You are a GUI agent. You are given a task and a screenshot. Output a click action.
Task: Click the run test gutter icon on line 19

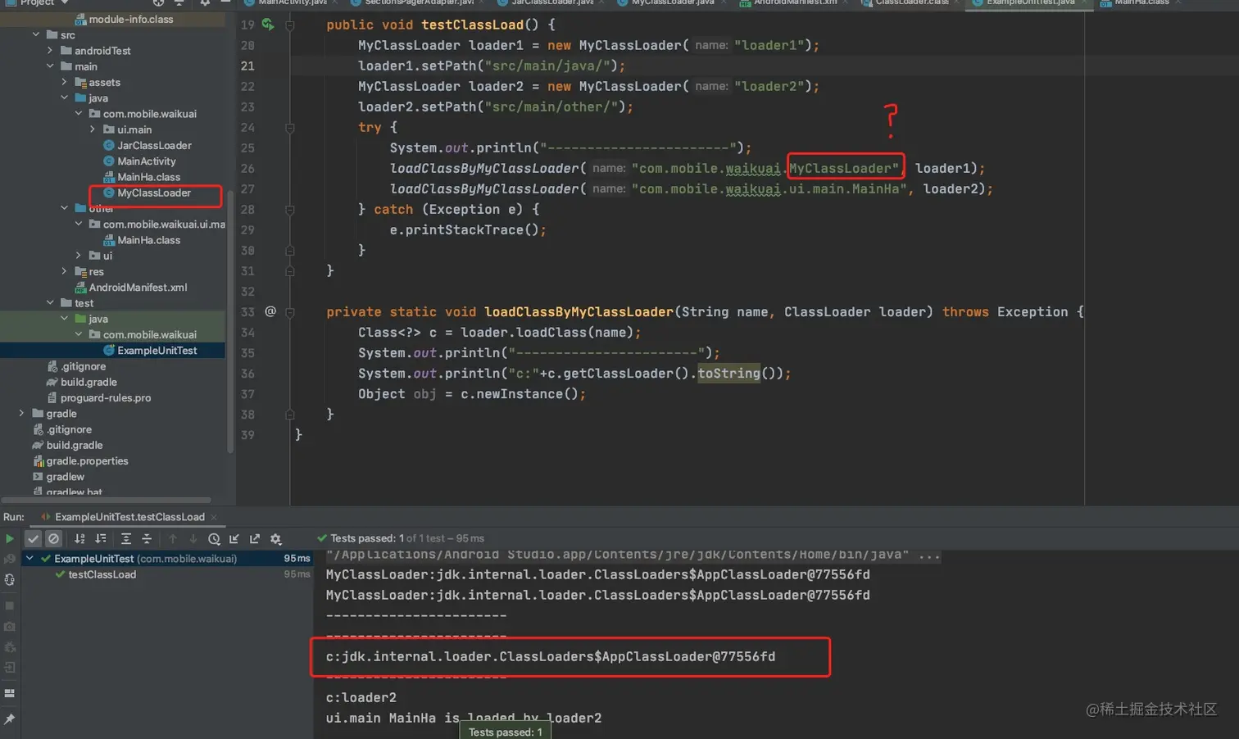click(x=268, y=25)
